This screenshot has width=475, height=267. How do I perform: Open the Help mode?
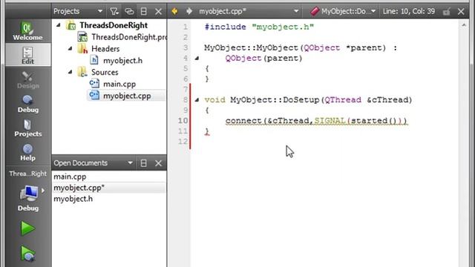click(27, 152)
